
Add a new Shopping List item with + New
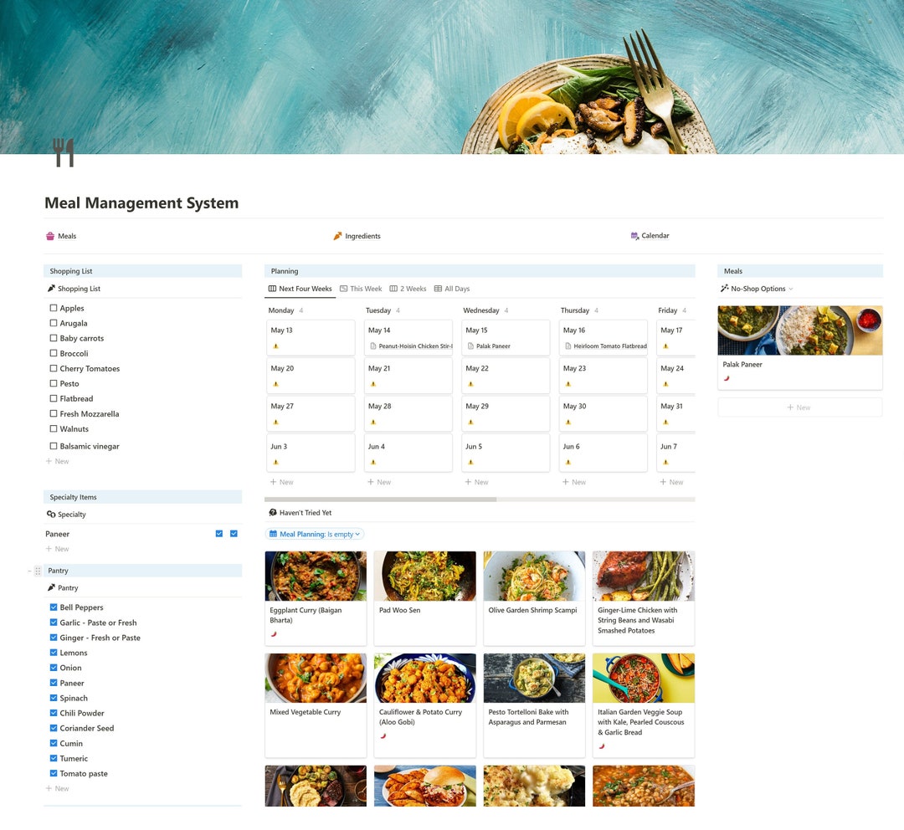click(57, 461)
